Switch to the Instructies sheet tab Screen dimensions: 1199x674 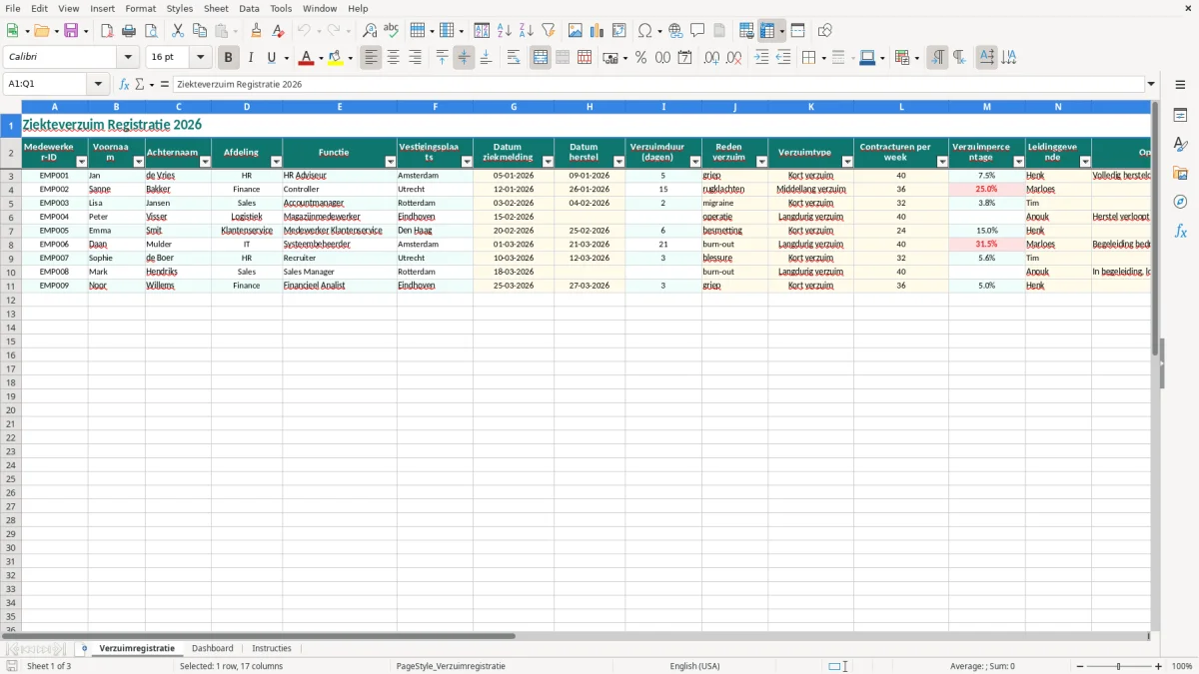coord(272,648)
